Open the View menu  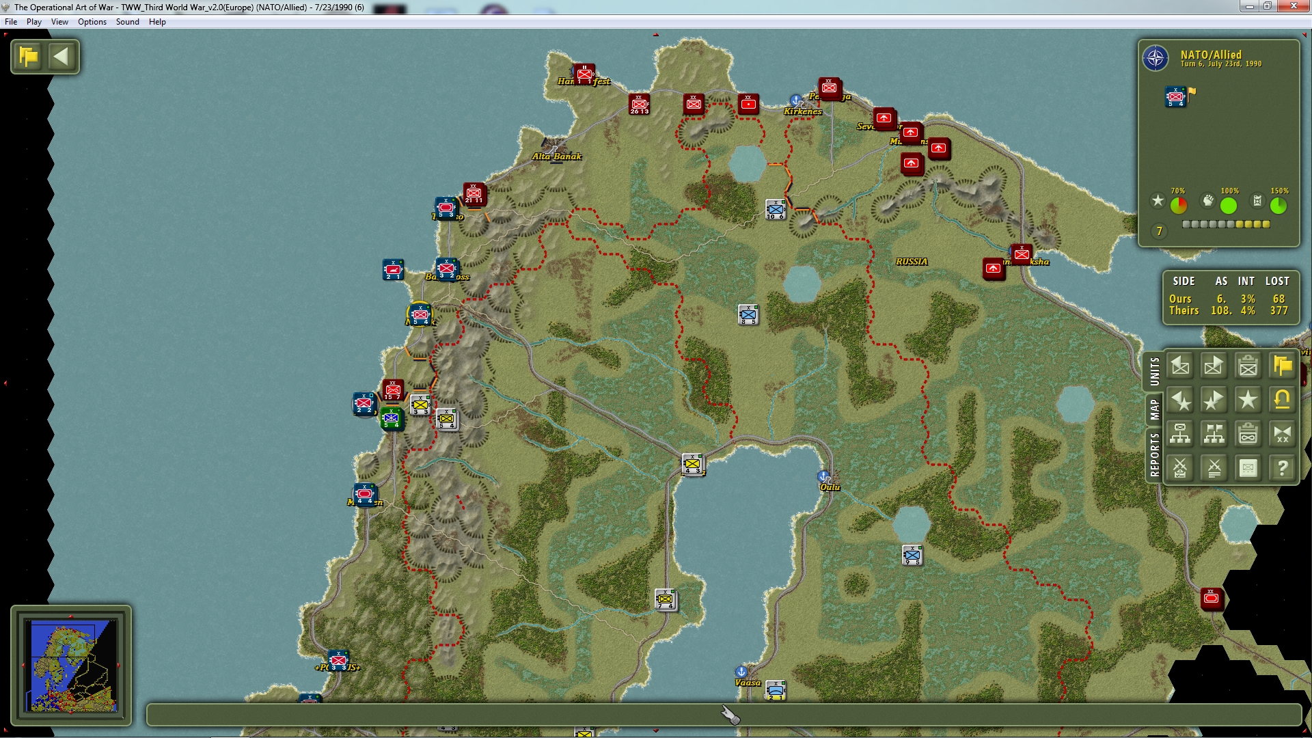pos(59,22)
